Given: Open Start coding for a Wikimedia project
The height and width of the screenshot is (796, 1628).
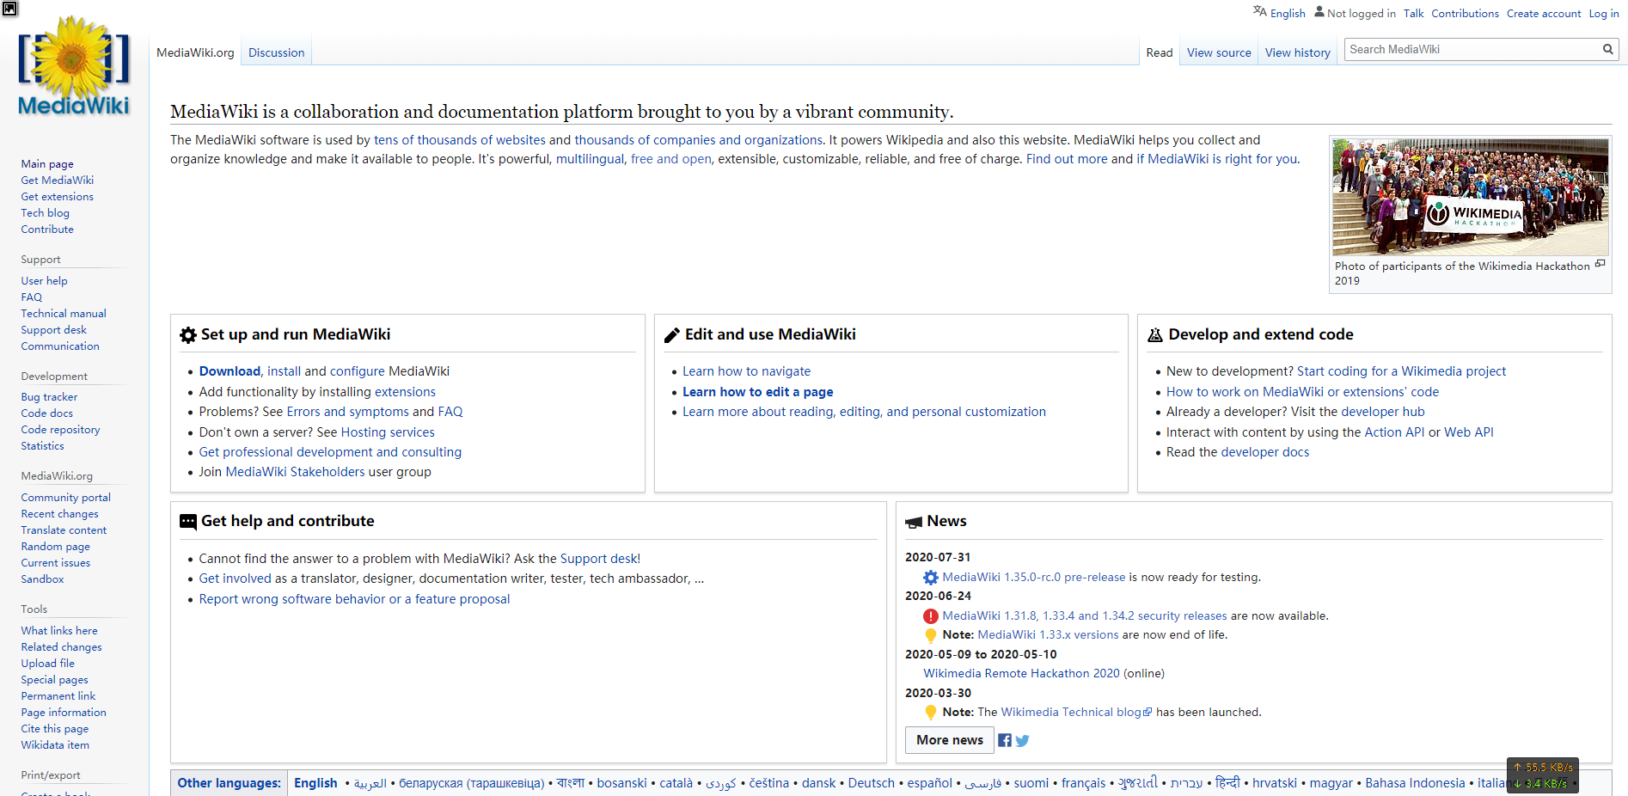Looking at the screenshot, I should tap(1402, 371).
